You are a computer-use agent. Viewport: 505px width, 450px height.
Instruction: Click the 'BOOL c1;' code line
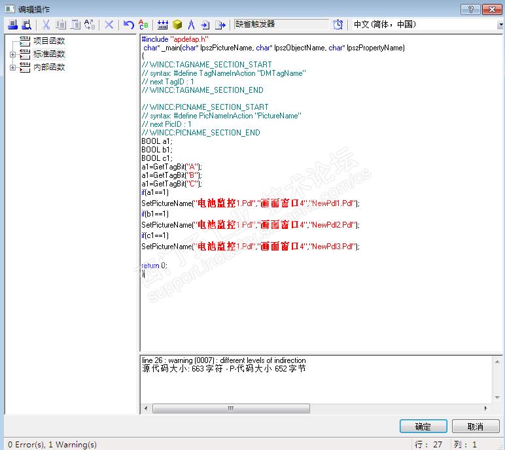point(157,158)
